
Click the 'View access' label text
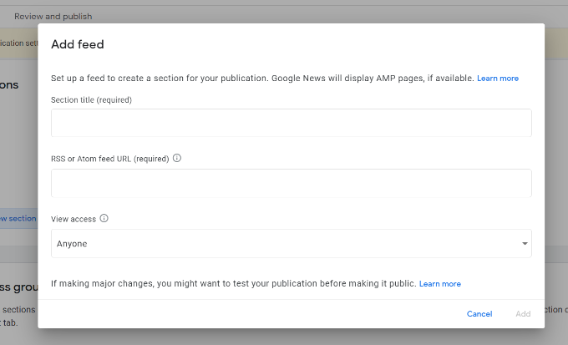point(74,219)
